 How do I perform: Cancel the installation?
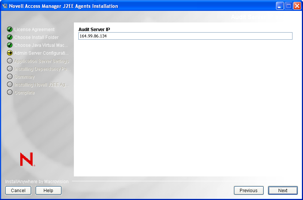point(18,190)
